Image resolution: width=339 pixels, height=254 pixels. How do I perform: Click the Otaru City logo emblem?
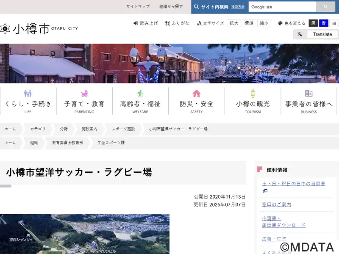point(5,29)
